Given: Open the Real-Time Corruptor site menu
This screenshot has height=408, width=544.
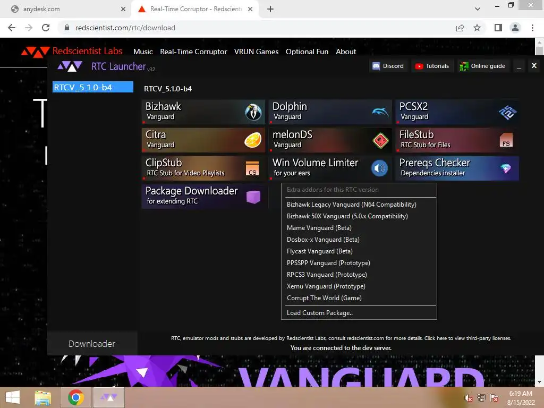Looking at the screenshot, I should [193, 52].
